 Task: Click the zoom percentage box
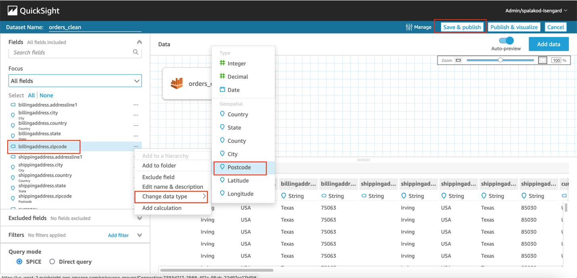[x=556, y=60]
